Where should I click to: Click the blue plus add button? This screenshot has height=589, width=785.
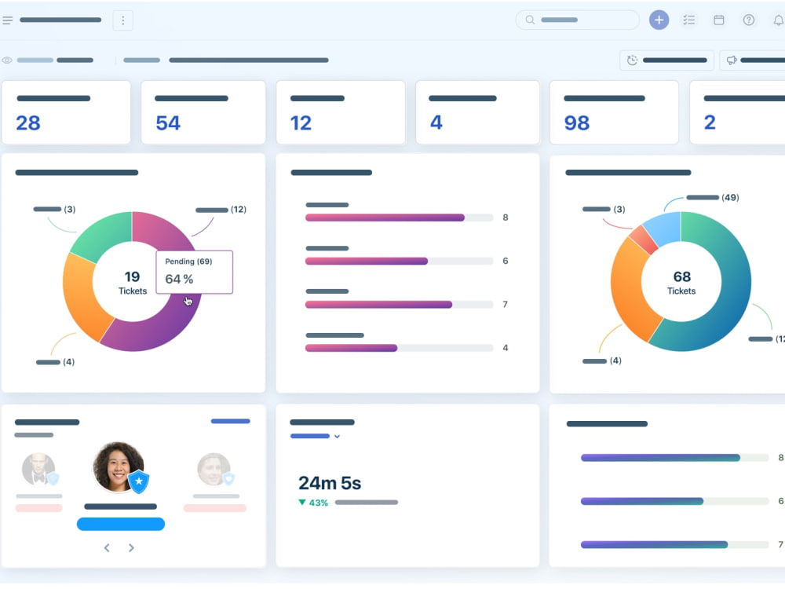[659, 20]
